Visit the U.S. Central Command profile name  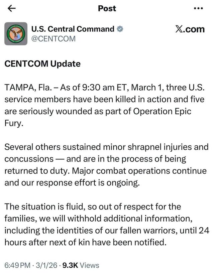72,29
